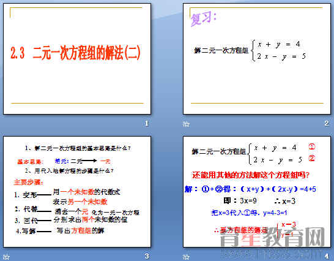Click step '2. 代替' in slide 3
The width and height of the screenshot is (334, 261).
coord(26,209)
